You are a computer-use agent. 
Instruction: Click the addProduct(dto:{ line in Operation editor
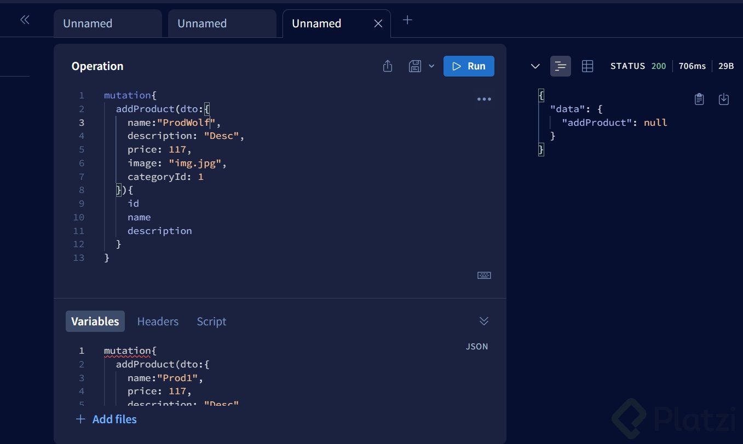coord(163,109)
